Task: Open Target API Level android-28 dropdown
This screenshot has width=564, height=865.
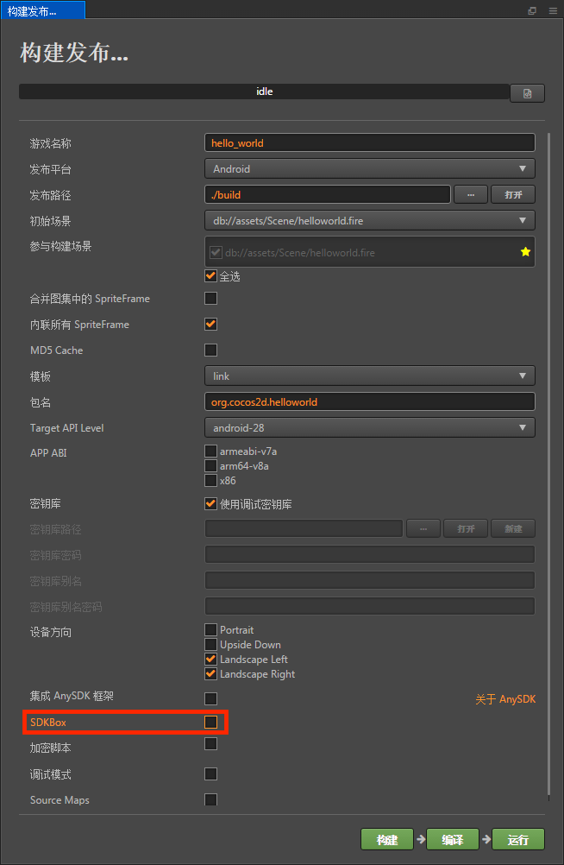Action: (x=370, y=428)
